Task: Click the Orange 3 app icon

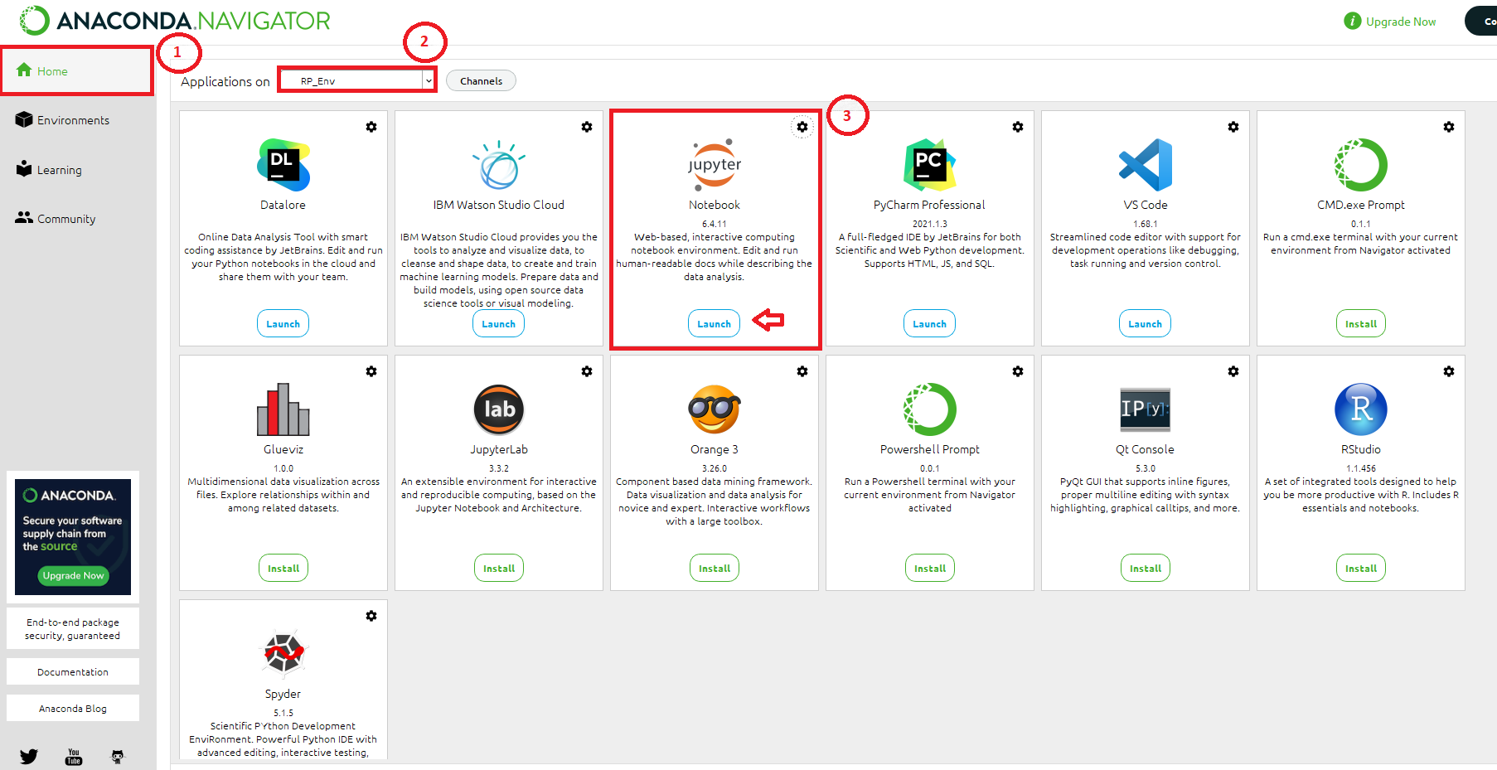Action: click(714, 409)
